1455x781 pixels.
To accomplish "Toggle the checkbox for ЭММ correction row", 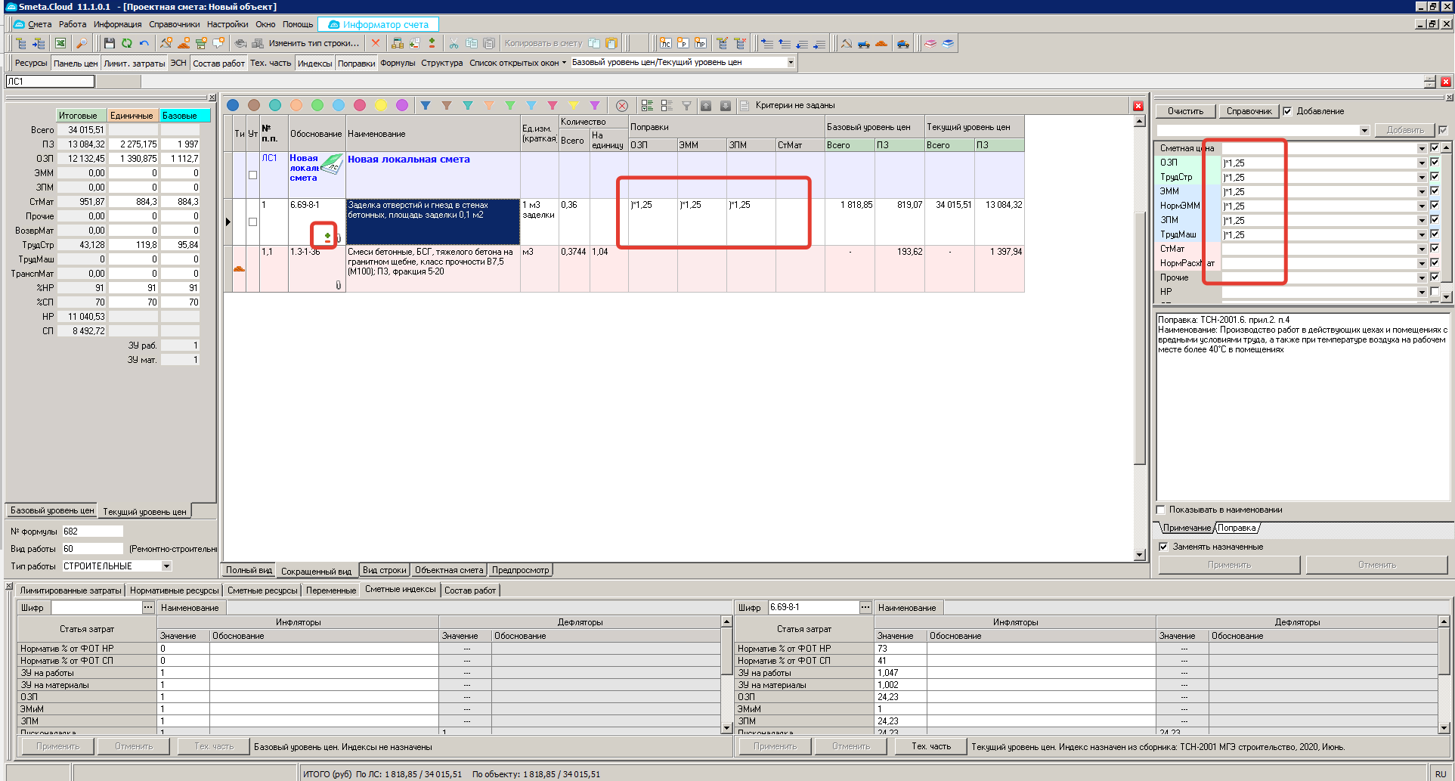I will tap(1435, 191).
